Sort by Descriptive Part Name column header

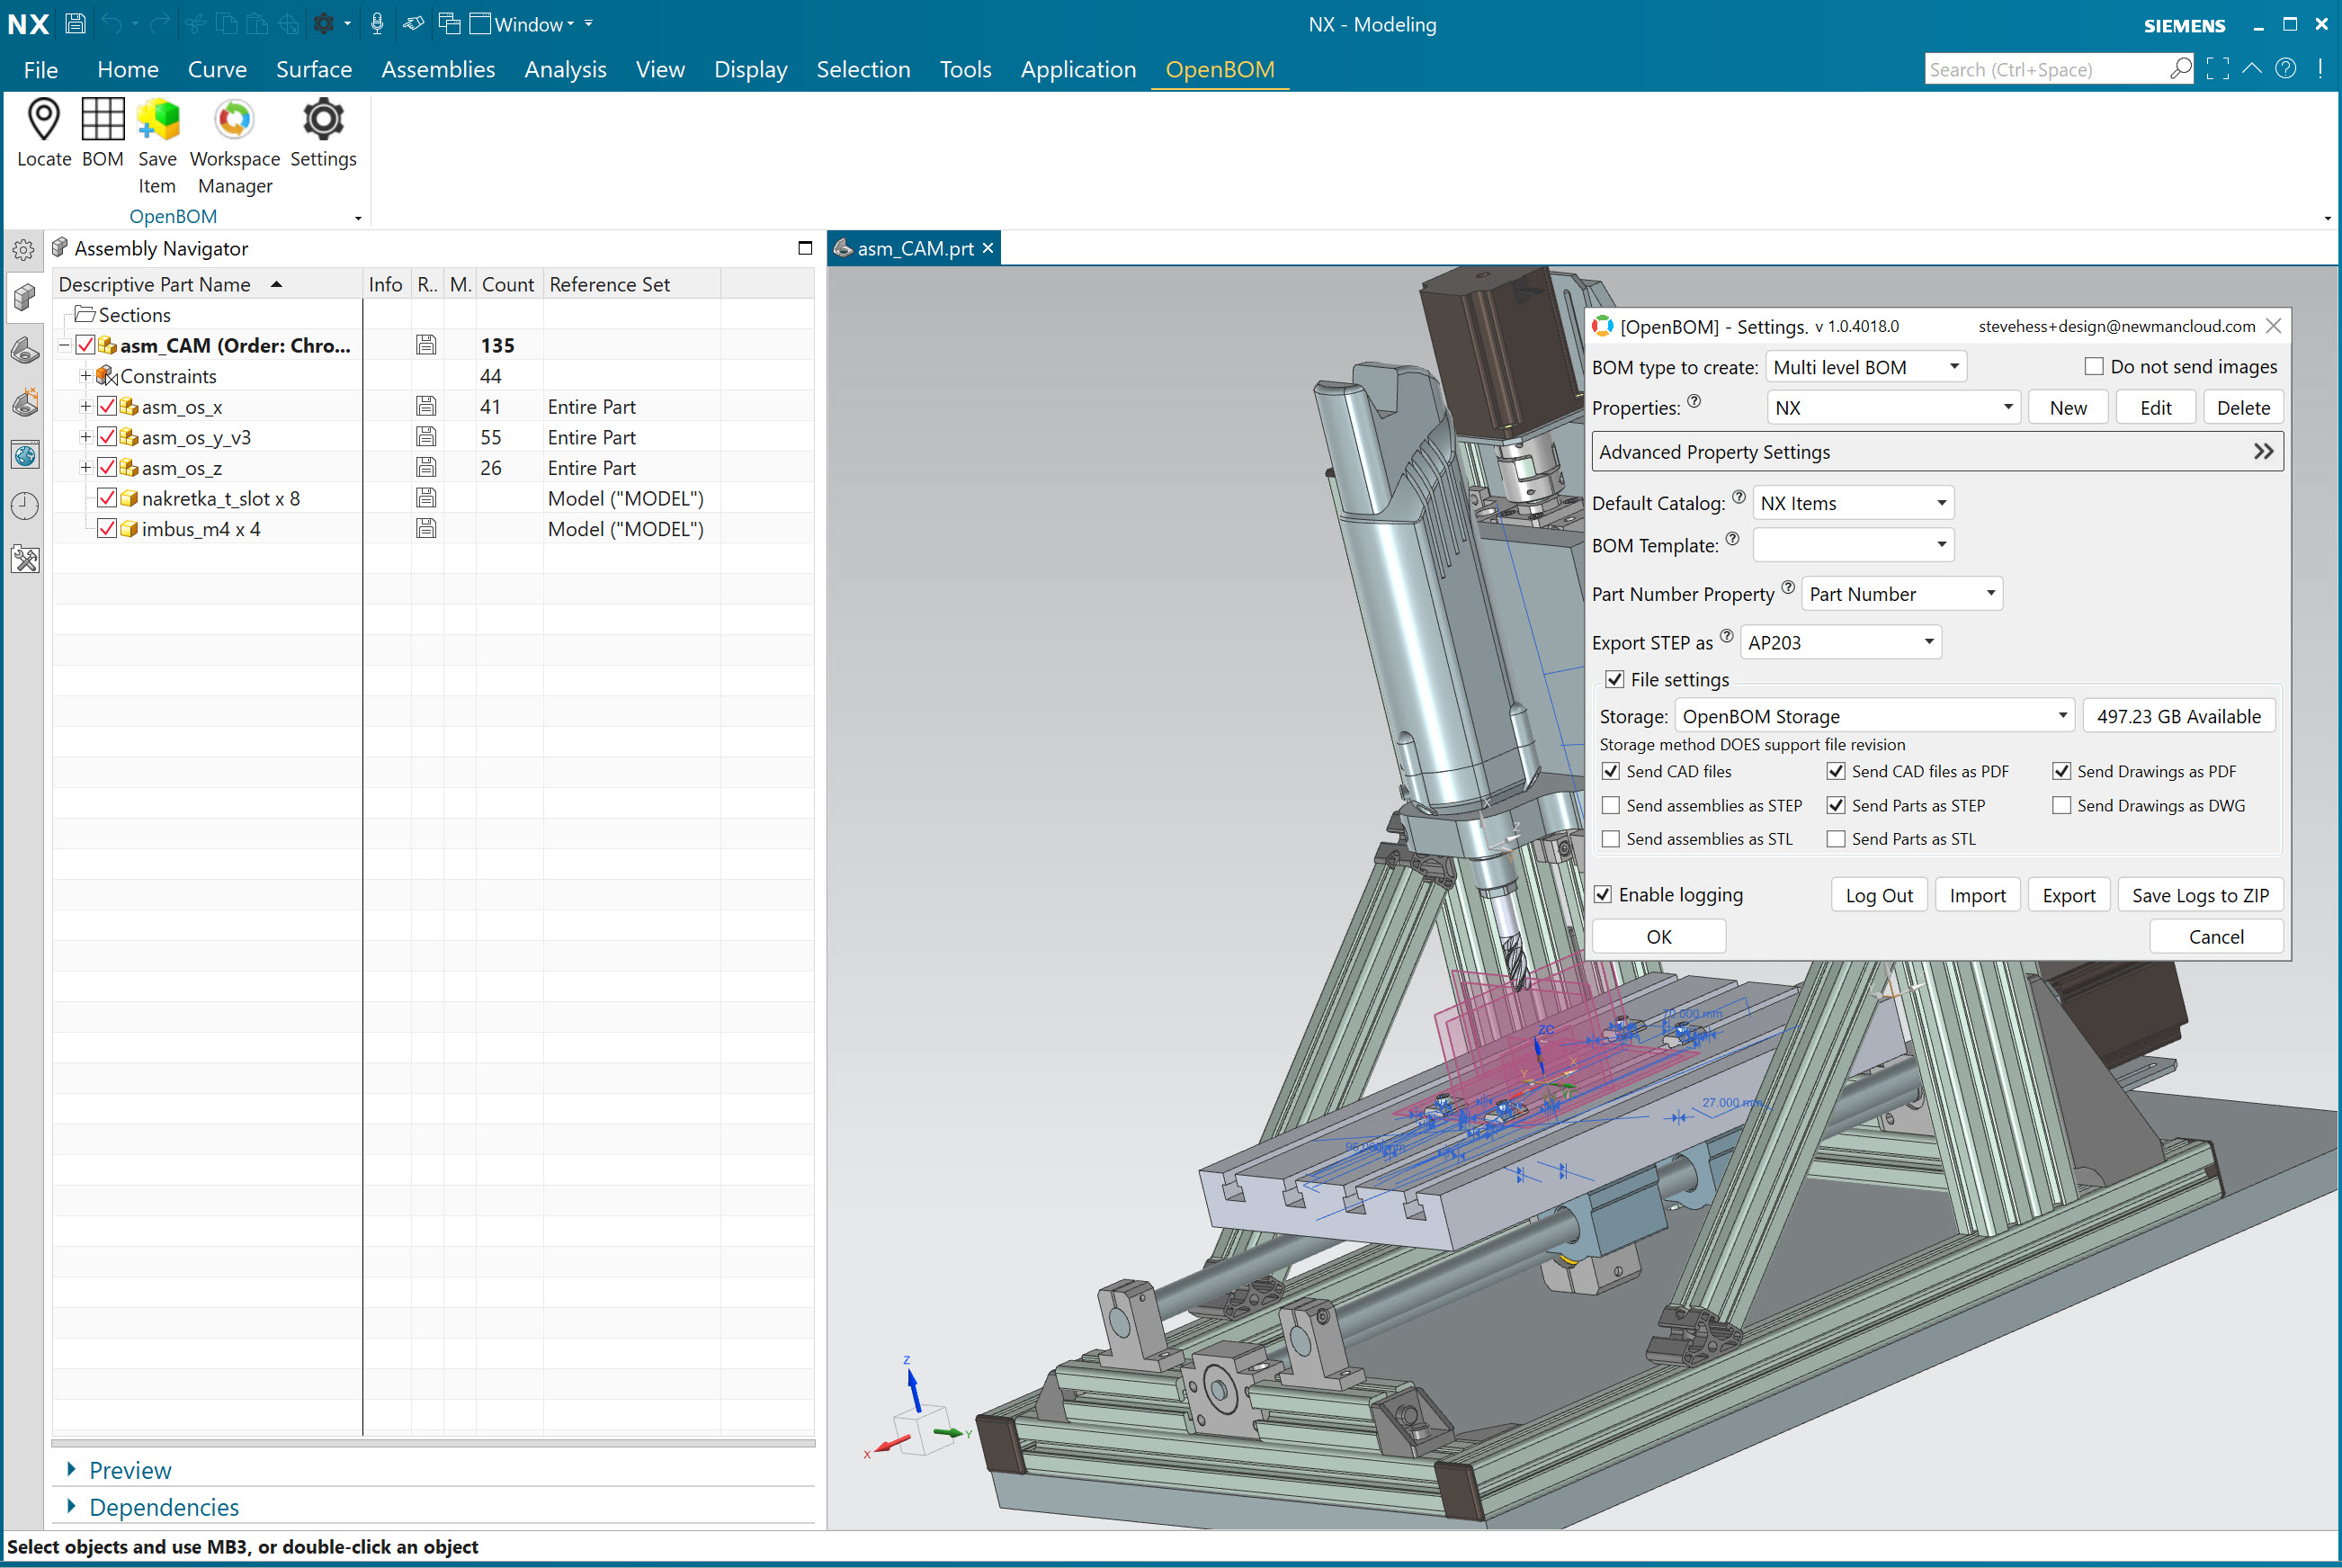coord(208,284)
